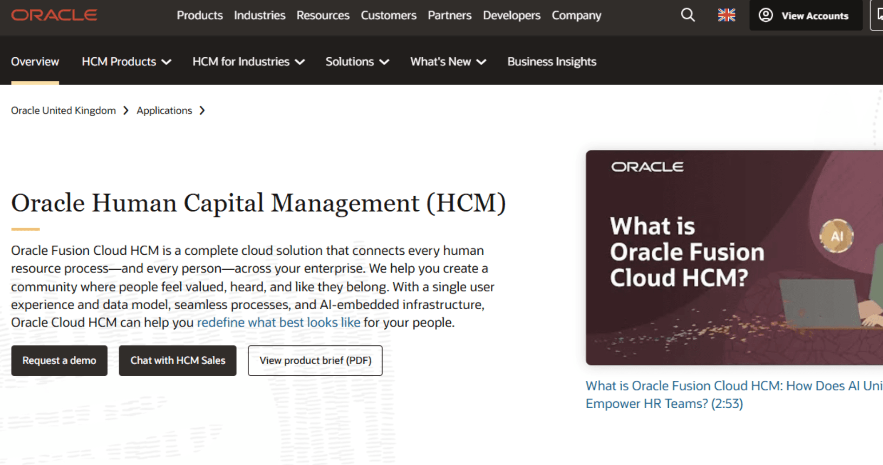
Task: Click the UK flag country selector
Action: click(x=726, y=15)
